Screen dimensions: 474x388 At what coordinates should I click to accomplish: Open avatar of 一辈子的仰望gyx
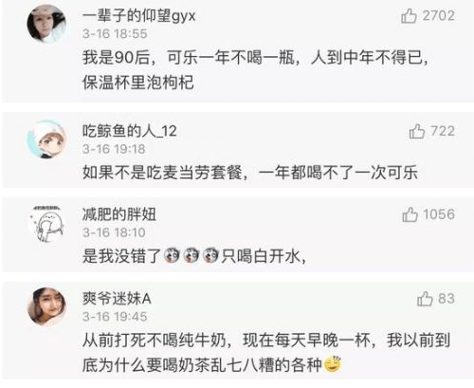[x=46, y=24]
